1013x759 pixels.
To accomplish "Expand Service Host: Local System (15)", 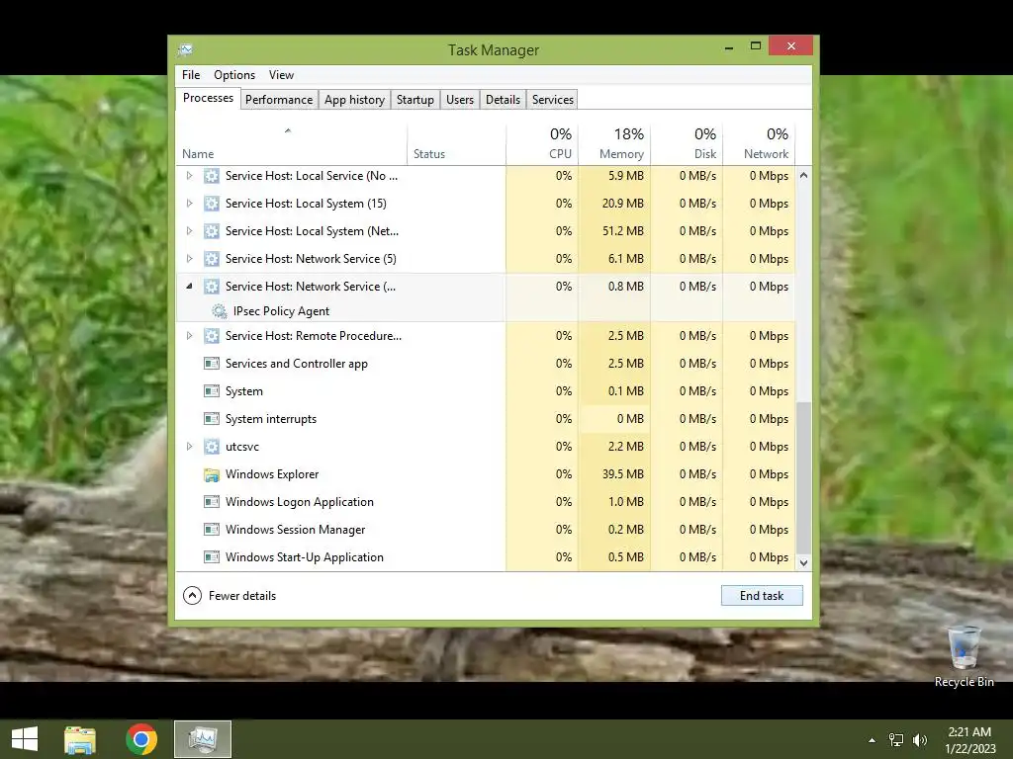I will point(189,204).
